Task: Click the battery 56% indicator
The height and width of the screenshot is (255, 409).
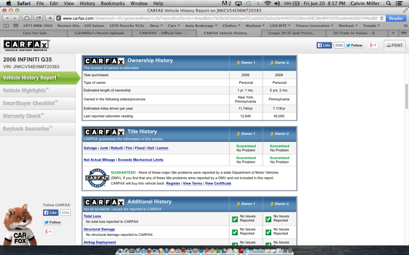Action: coord(292,3)
